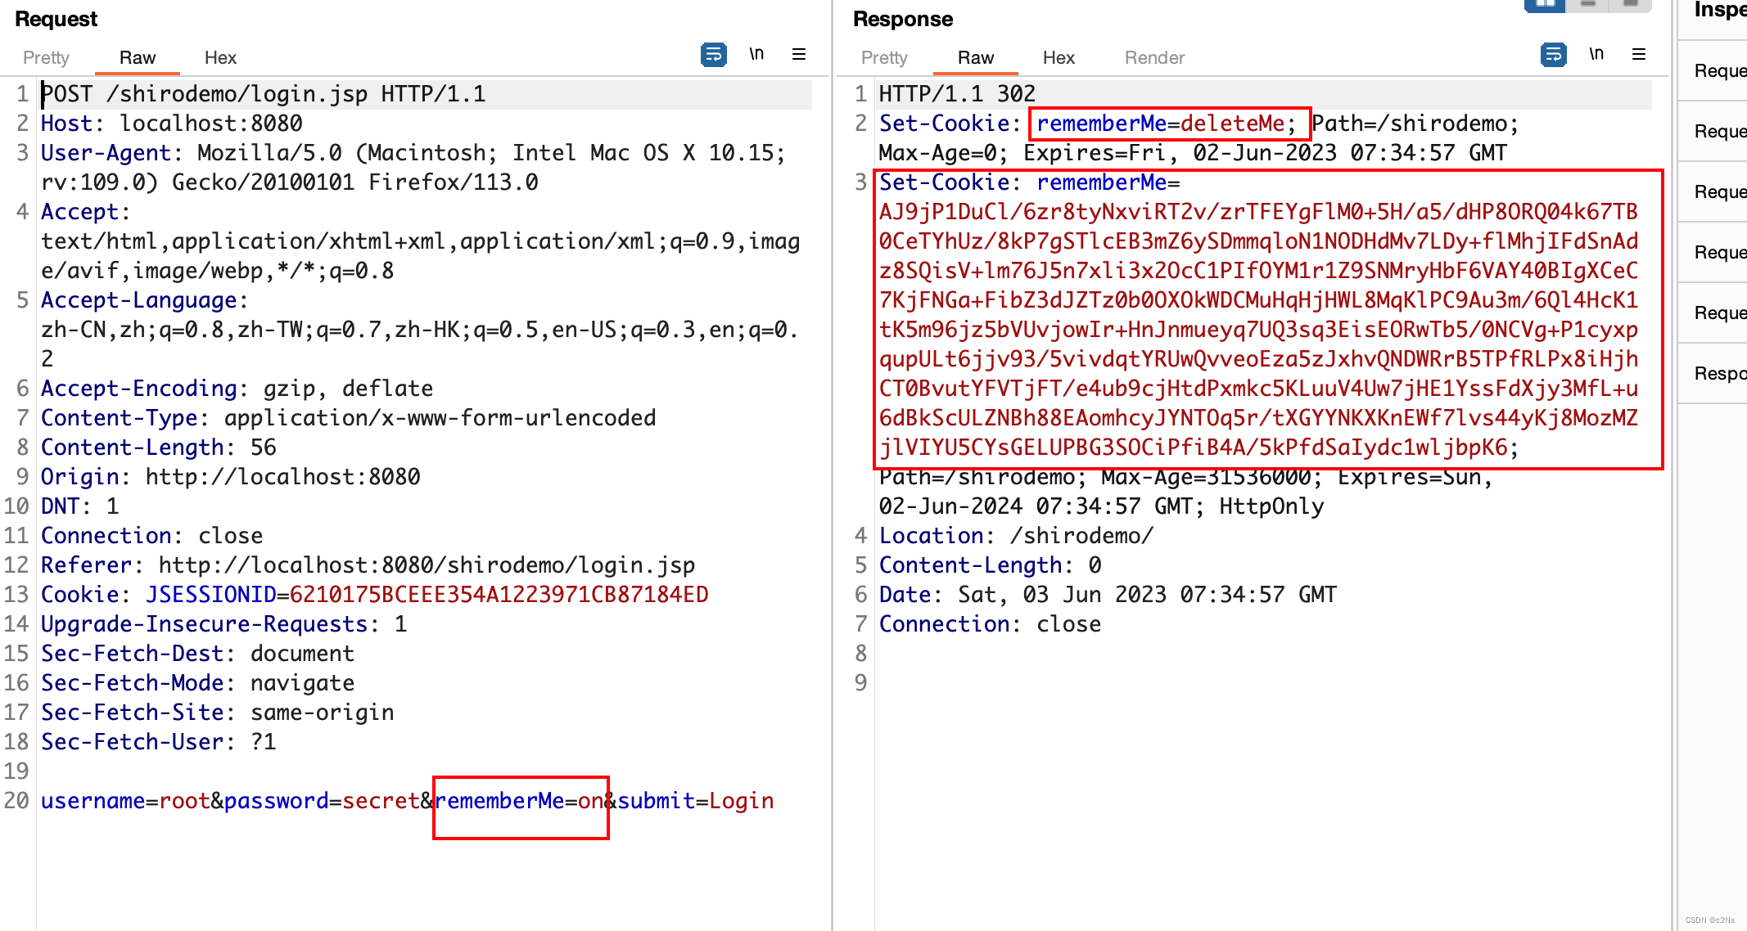Click rememberMe=on in the request body
This screenshot has width=1747, height=931.
coord(519,801)
